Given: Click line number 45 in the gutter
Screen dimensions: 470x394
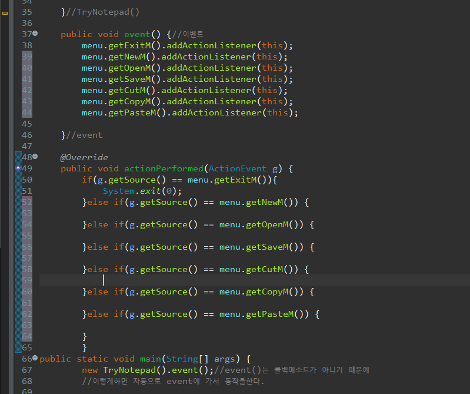Looking at the screenshot, I should [x=26, y=124].
